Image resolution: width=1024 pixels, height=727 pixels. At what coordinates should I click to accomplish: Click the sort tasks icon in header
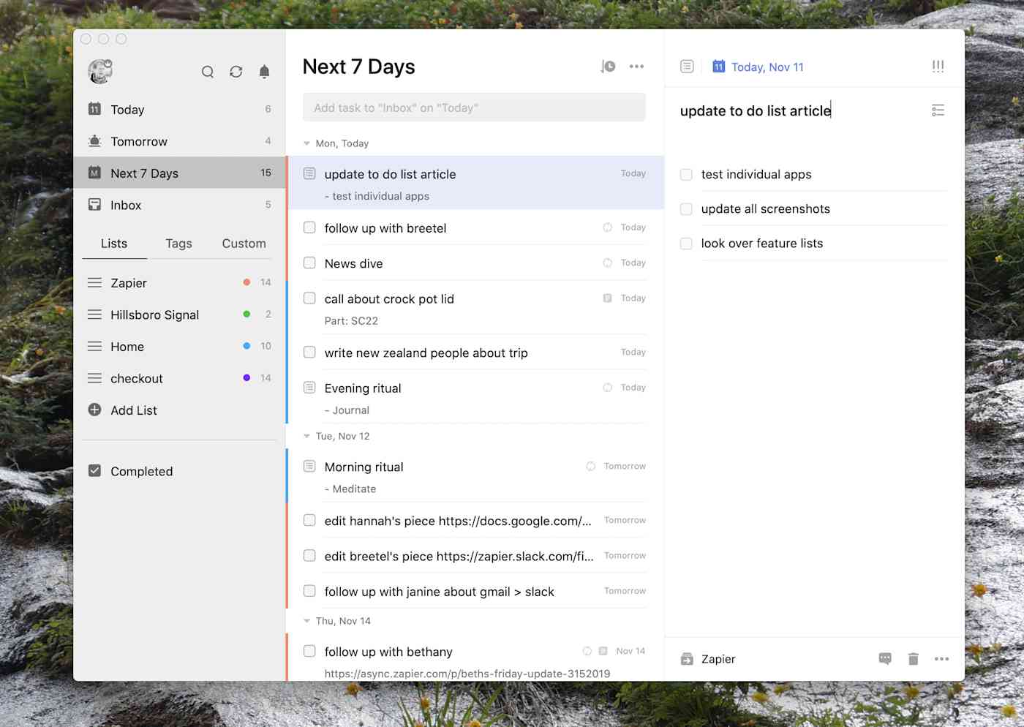tap(608, 67)
